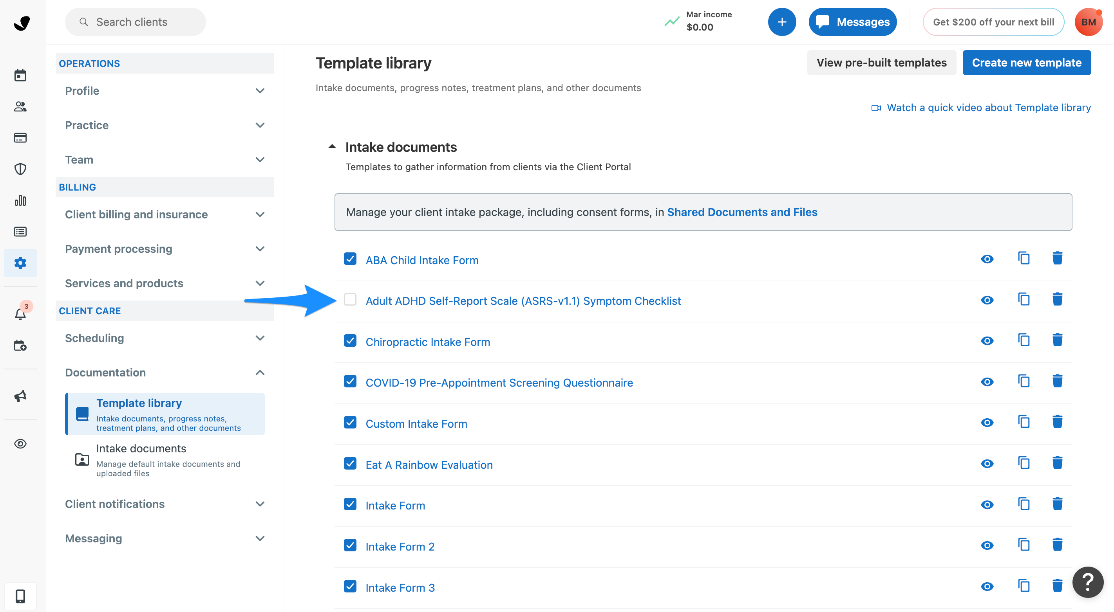The width and height of the screenshot is (1114, 612).
Task: Open the mobile app phone icon
Action: tap(20, 596)
